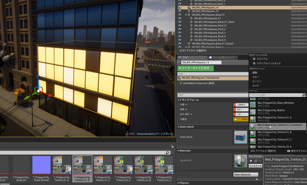Open View Options in the asset picker
Viewport: 307px width, 185px height.
click(x=297, y=151)
